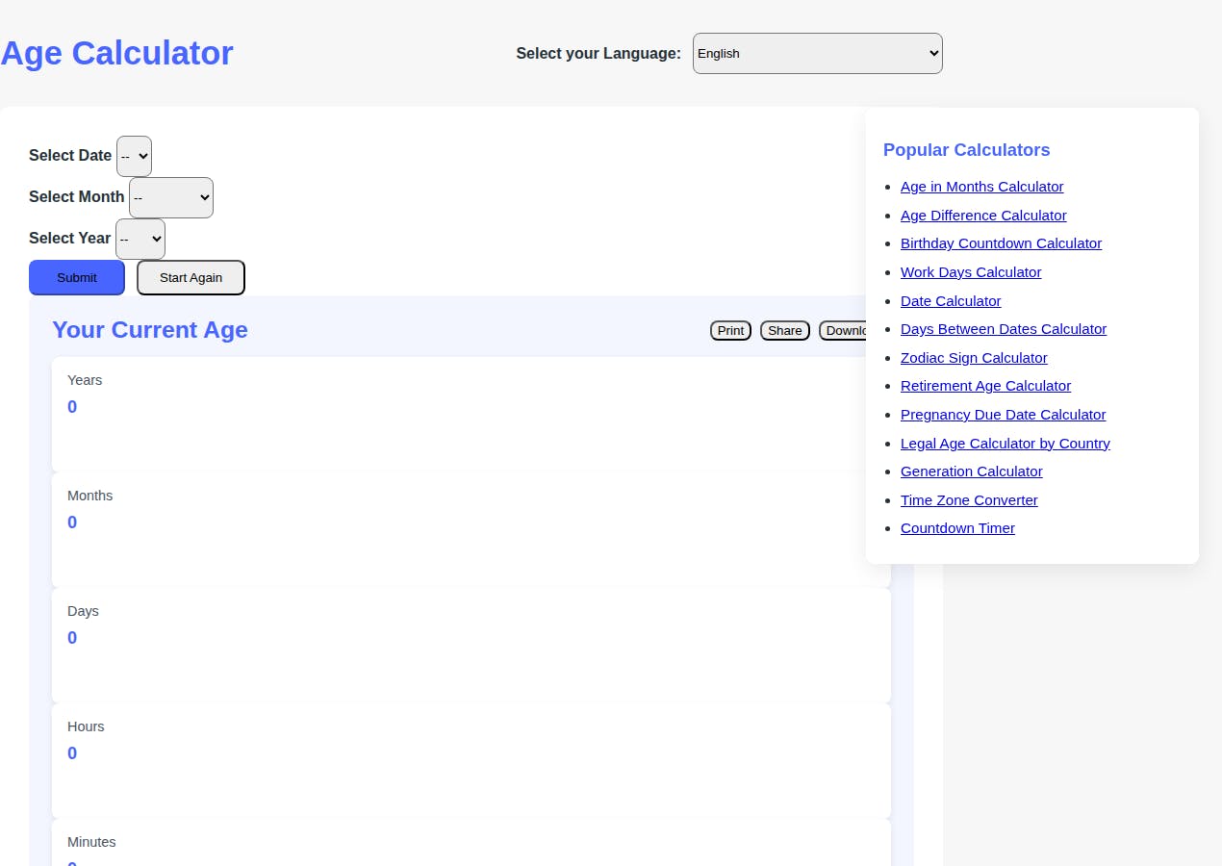The width and height of the screenshot is (1222, 866).
Task: Click the Years value 0
Action: (72, 407)
